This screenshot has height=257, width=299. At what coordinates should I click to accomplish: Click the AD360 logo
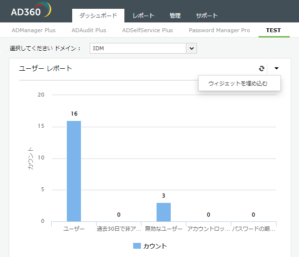point(30,11)
